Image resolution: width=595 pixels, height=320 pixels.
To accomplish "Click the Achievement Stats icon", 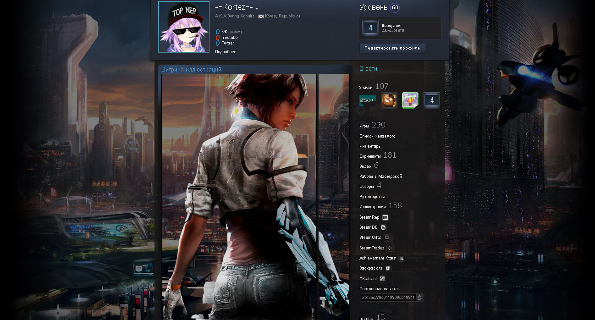I will (402, 258).
